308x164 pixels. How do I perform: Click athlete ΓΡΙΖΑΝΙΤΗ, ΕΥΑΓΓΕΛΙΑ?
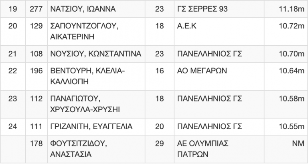91,126
